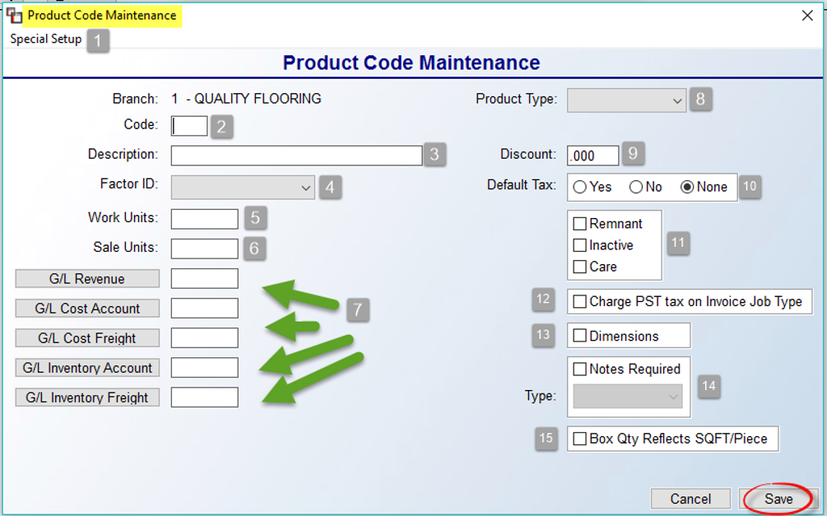Click into the Description text field
Image resolution: width=827 pixels, height=516 pixels.
point(296,156)
